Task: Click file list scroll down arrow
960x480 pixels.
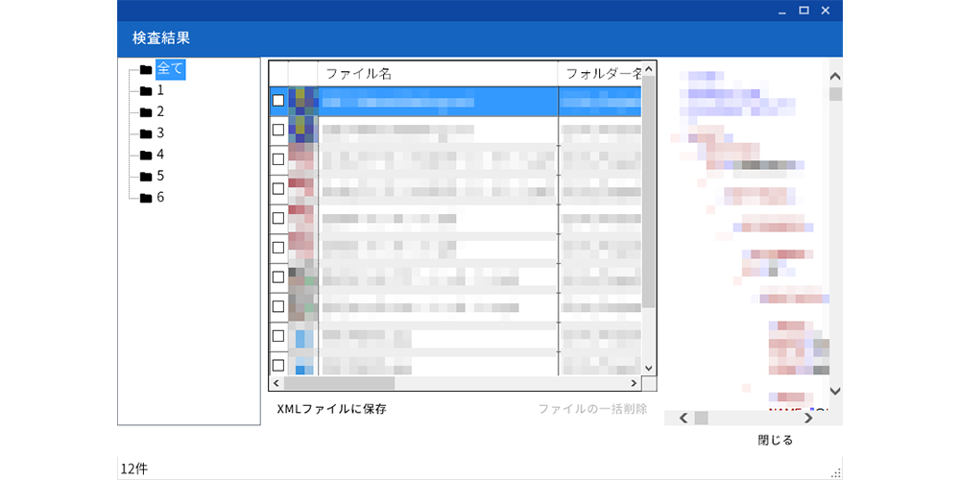Action: 649,369
